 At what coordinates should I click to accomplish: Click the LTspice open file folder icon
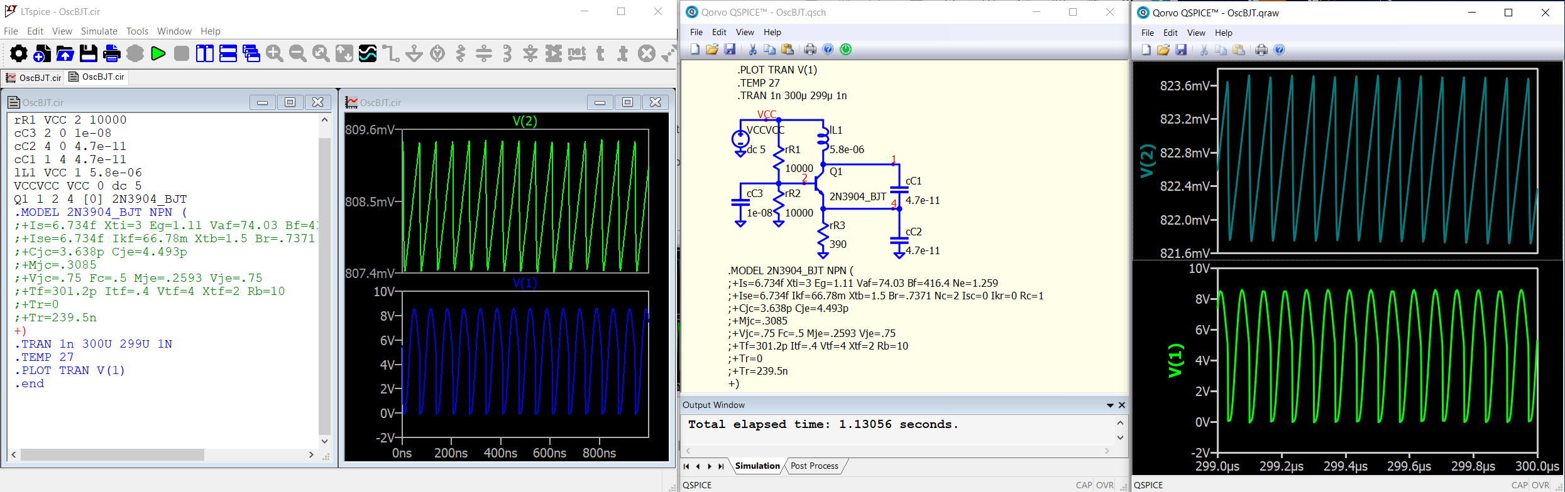point(65,54)
